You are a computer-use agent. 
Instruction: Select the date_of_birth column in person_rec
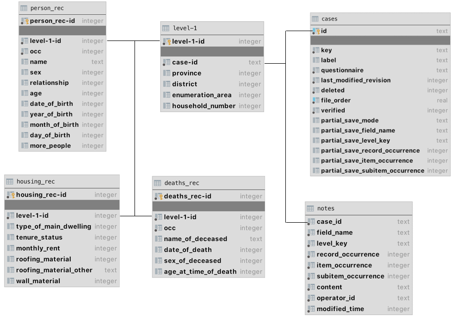51,104
